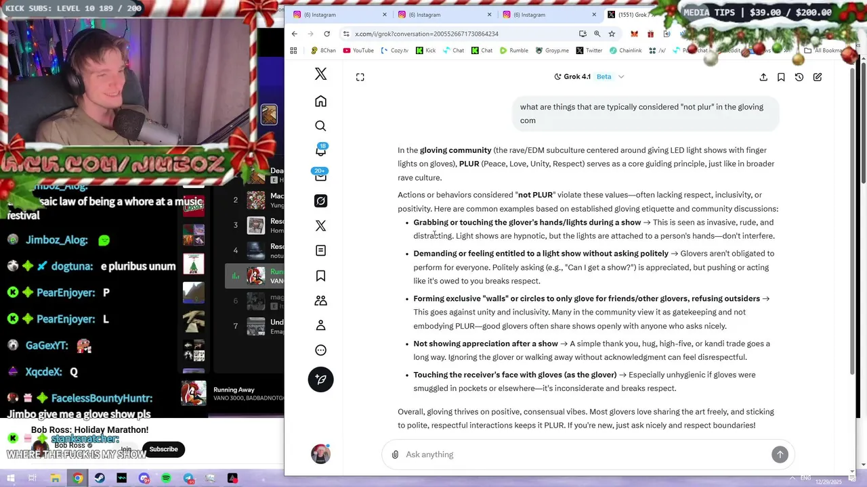Screen dimensions: 867x487
Task: Open the Twitter bookmark
Action: (589, 51)
